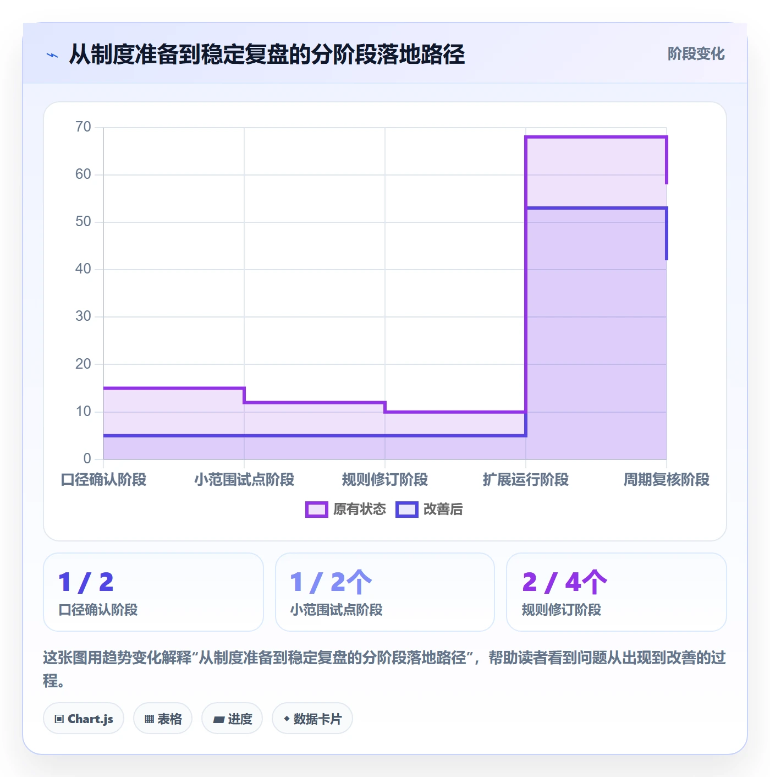Click the 周期复核阶段 x-axis label
The height and width of the screenshot is (777, 770).
667,480
